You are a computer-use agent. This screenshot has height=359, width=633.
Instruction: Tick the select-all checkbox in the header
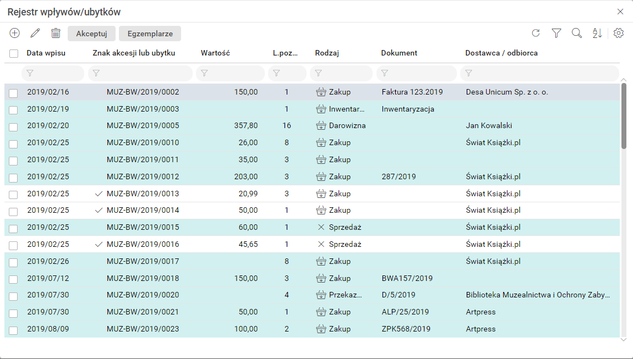coord(14,53)
